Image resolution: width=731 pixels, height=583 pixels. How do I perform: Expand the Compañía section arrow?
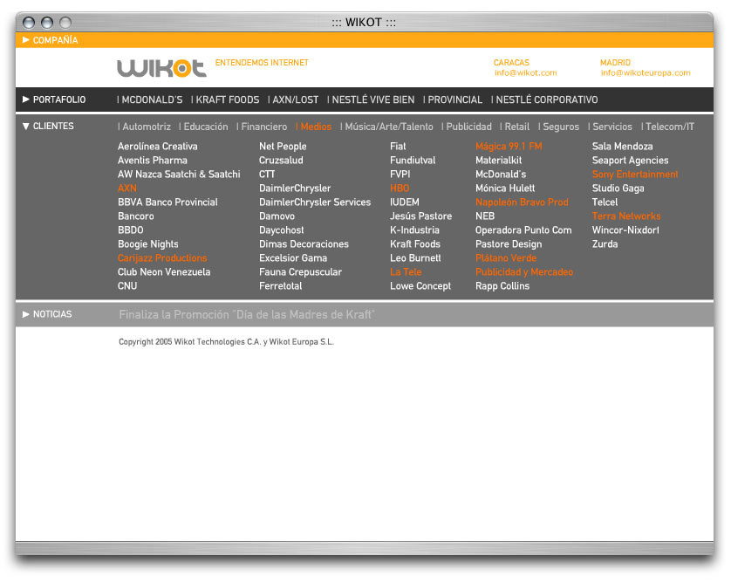[26, 40]
